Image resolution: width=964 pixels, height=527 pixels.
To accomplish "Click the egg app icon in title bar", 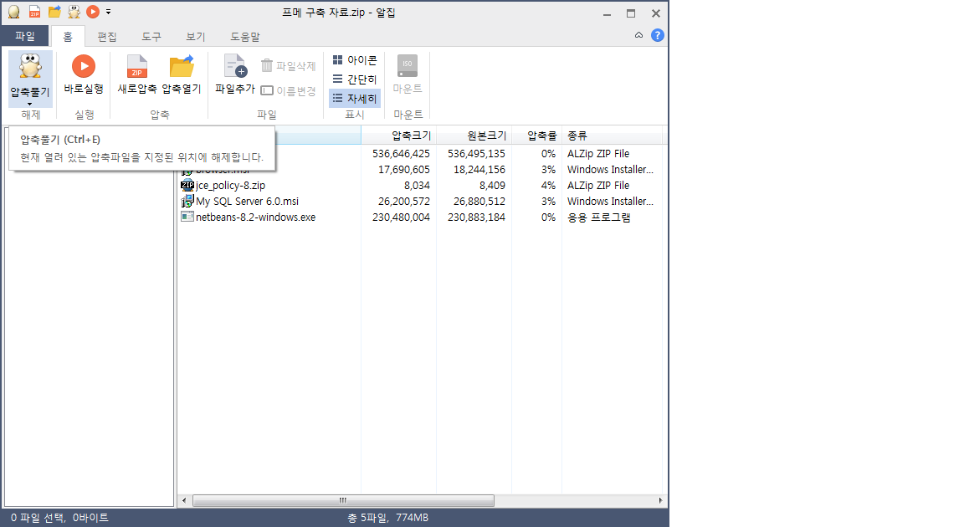I will [13, 13].
